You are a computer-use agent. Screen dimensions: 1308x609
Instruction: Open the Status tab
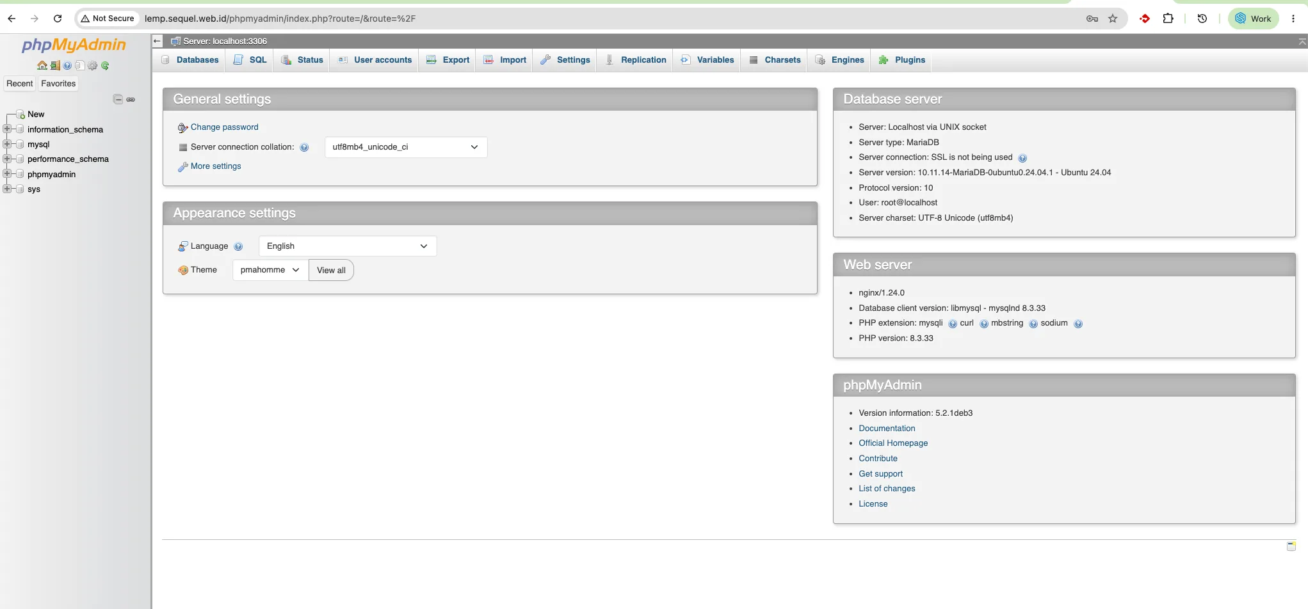click(x=302, y=60)
